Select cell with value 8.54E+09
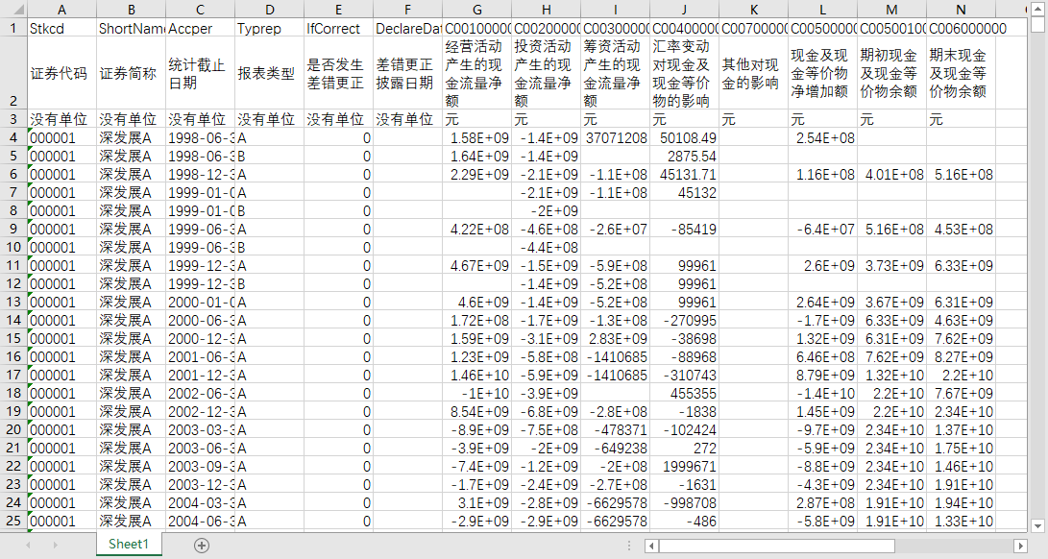1048x559 pixels. 476,411
